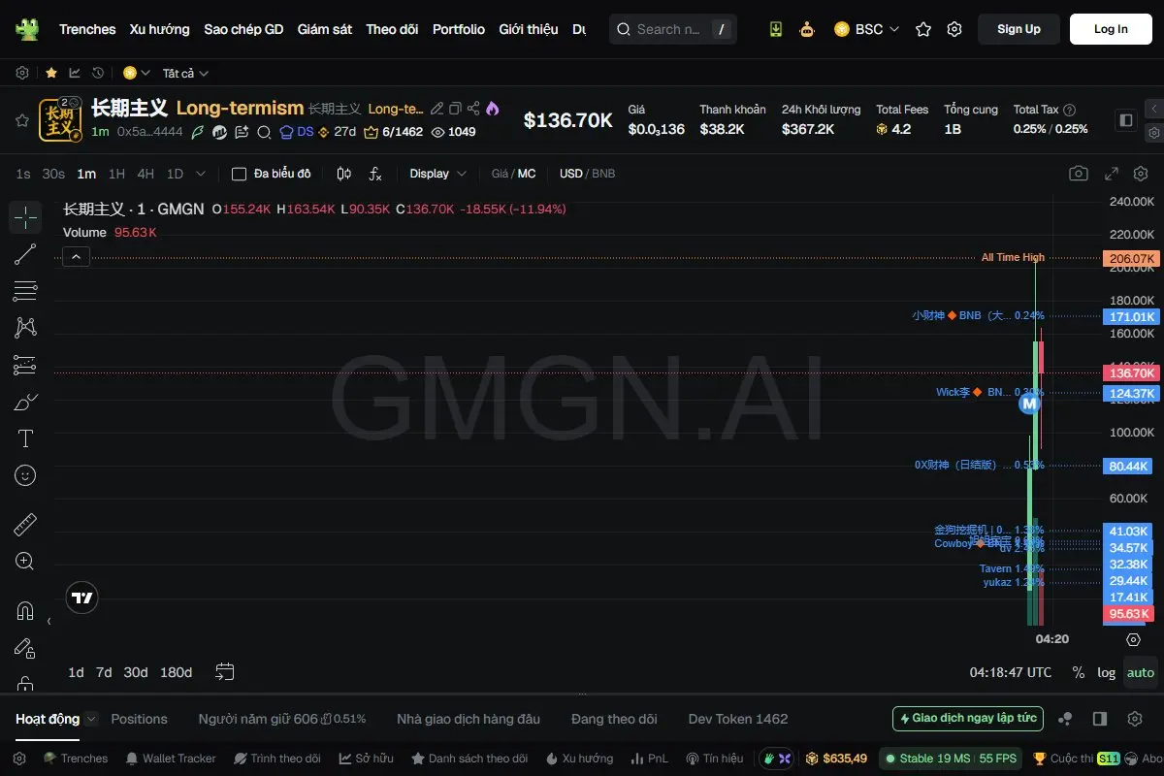1164x776 pixels.
Task: Open the robot bot icon
Action: (x=807, y=29)
